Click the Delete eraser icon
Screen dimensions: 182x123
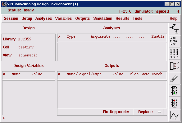point(174,78)
